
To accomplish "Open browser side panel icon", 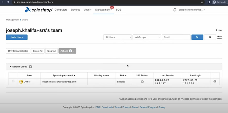I will [209, 2].
